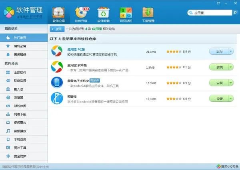Click the 6.0 分 rating of 预装宝

[x=187, y=99]
